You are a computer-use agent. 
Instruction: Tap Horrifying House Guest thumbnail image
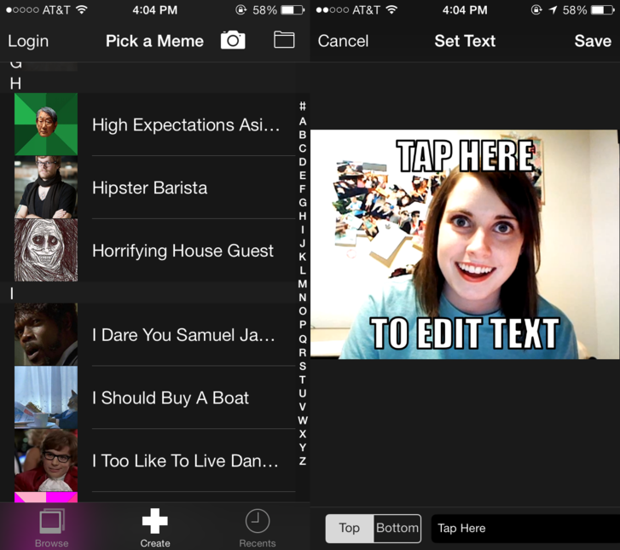coord(46,251)
